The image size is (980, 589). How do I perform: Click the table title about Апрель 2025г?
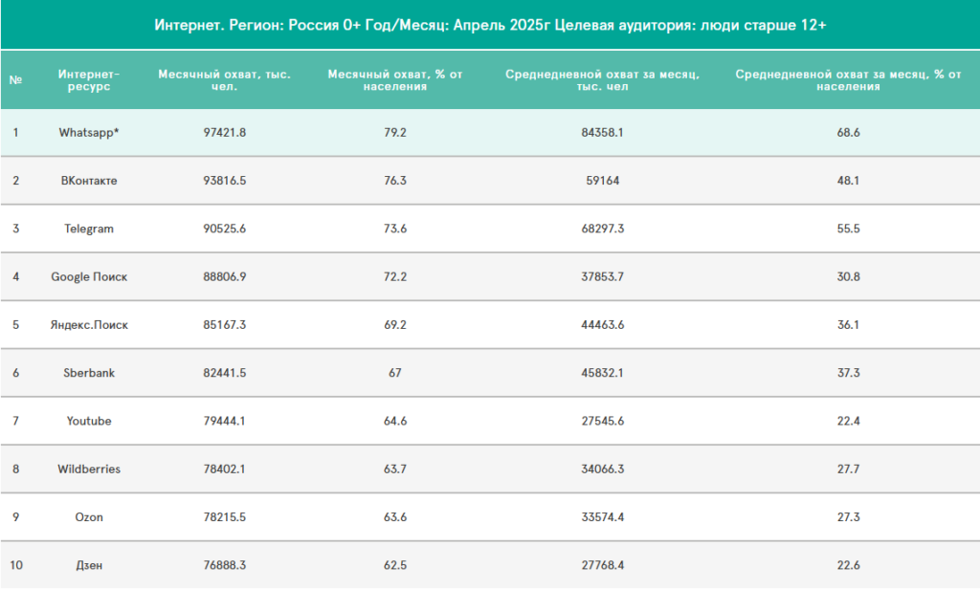[x=490, y=25]
